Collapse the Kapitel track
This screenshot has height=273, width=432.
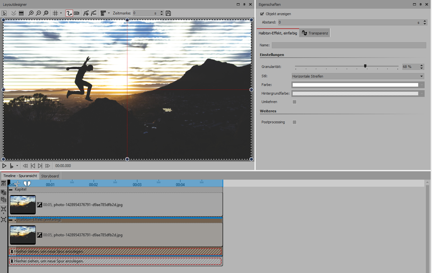point(11,190)
